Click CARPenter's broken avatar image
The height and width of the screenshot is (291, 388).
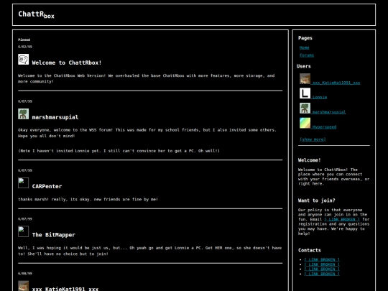click(23, 183)
